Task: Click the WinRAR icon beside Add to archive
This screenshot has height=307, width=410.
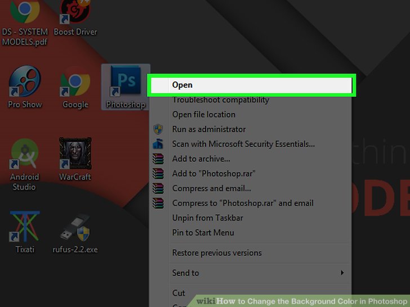Action: pos(158,159)
